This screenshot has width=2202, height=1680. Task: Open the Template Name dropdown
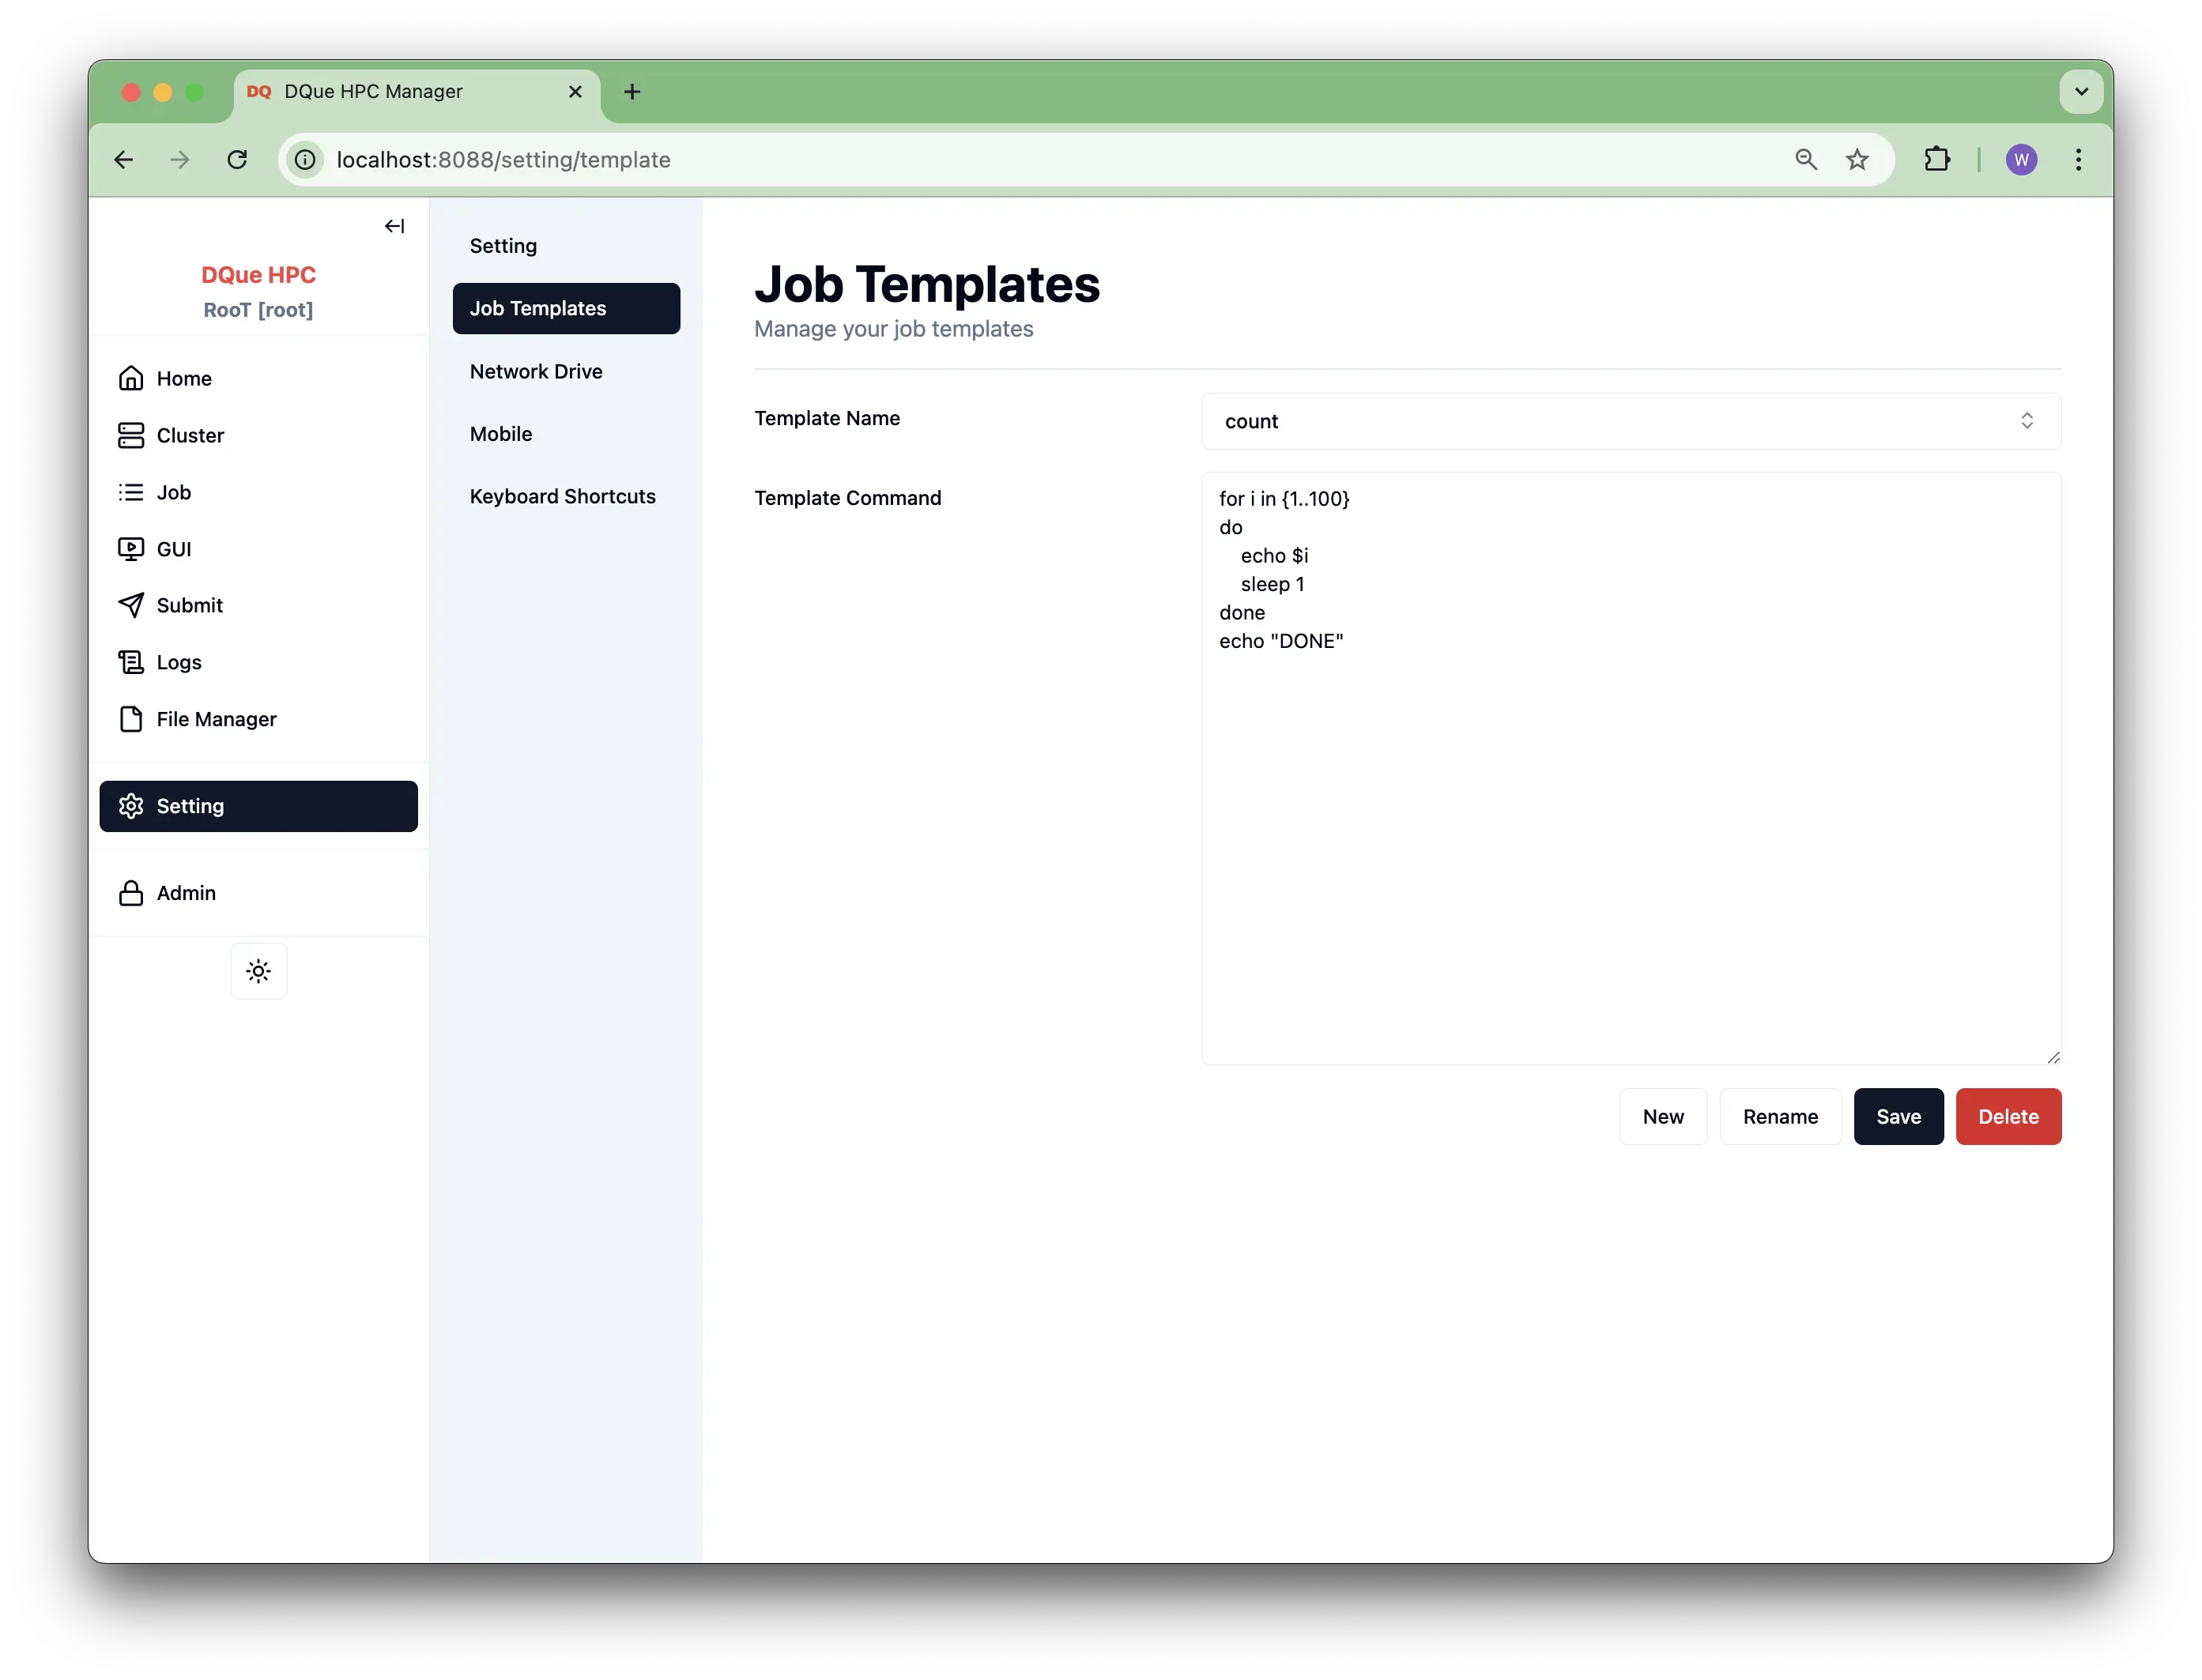(1630, 421)
